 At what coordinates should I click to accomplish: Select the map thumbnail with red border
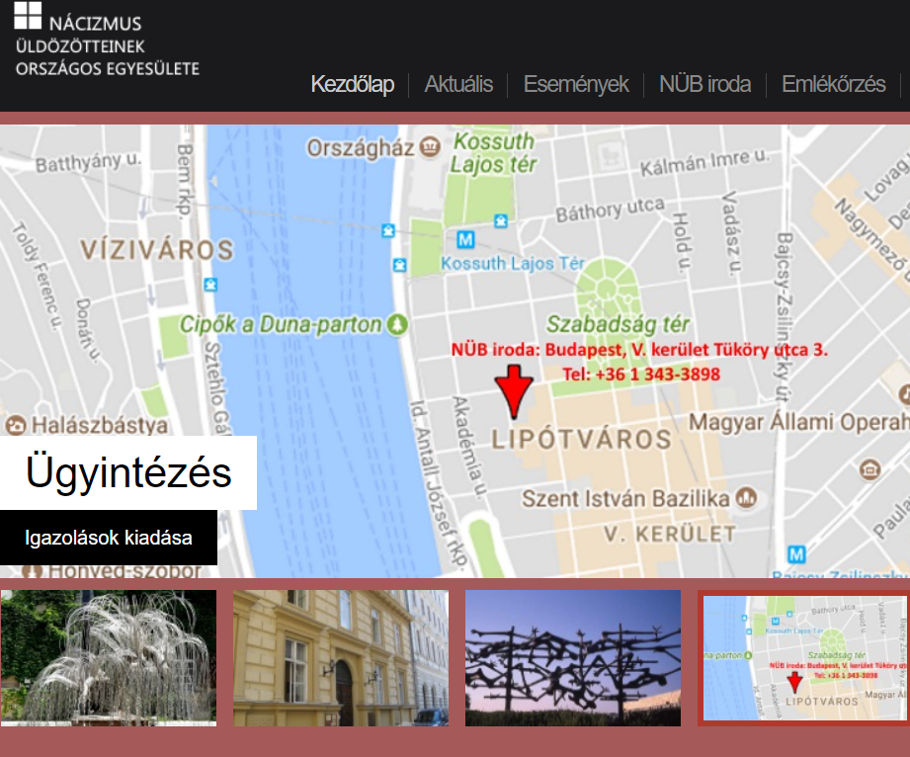(803, 658)
